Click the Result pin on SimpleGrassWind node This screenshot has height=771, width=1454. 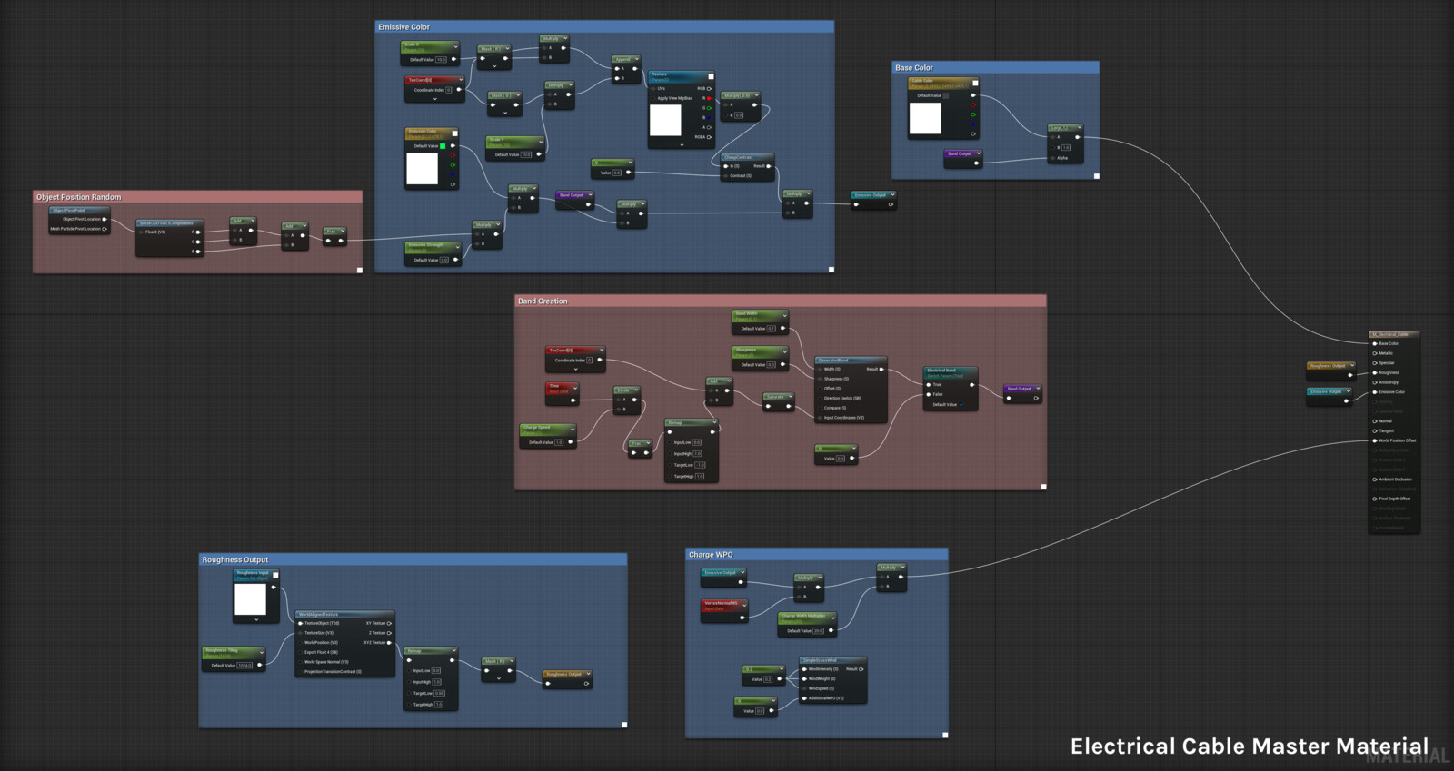click(861, 669)
